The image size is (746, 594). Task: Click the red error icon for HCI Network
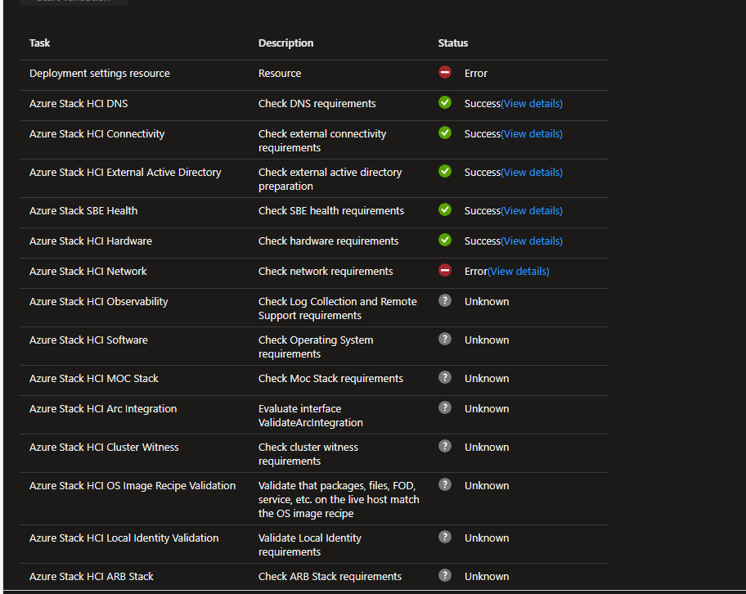tap(445, 270)
